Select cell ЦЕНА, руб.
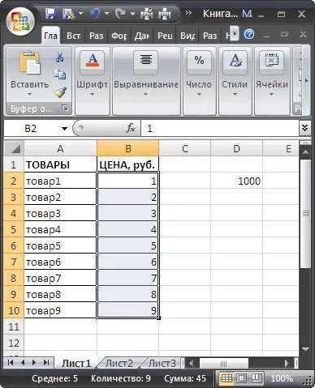 point(127,164)
